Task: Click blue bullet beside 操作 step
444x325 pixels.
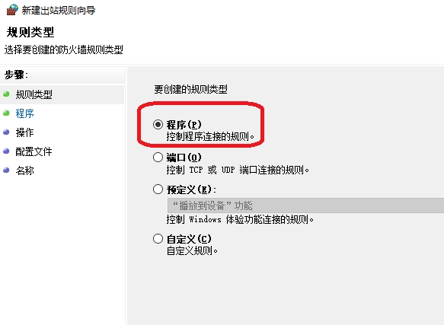Action: (x=6, y=132)
